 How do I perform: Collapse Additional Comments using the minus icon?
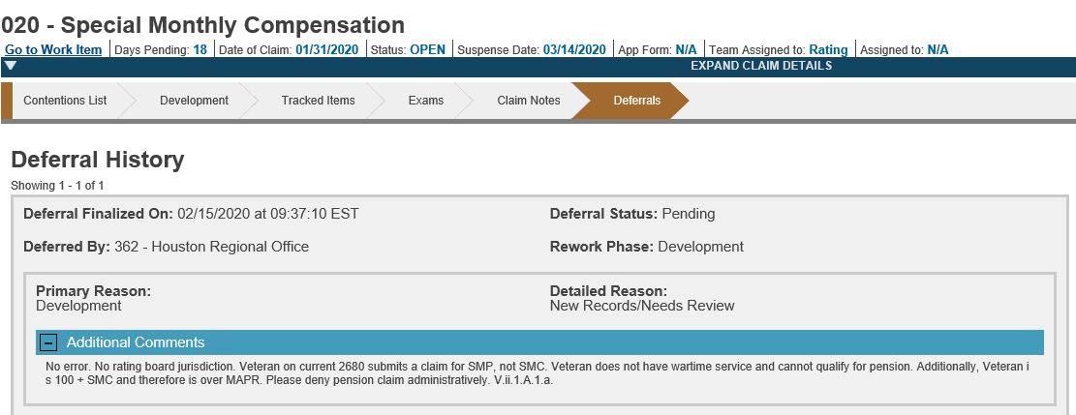coord(47,342)
